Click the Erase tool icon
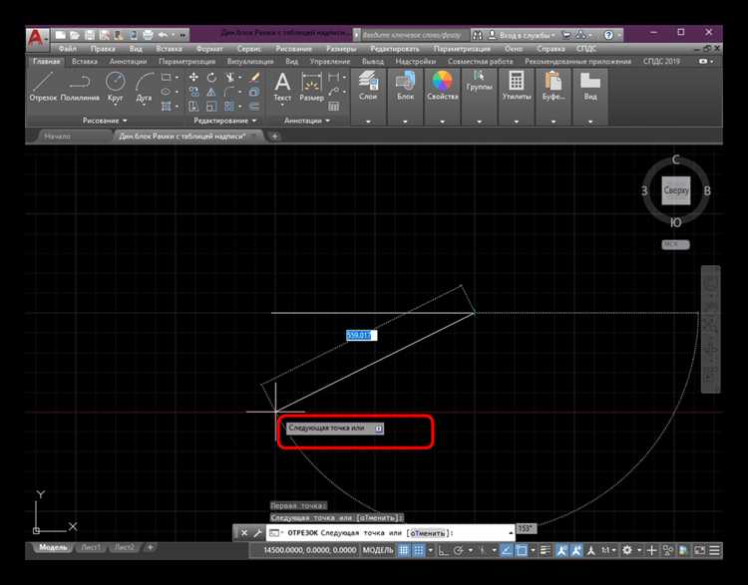Viewport: 748px width, 585px height. click(x=254, y=78)
